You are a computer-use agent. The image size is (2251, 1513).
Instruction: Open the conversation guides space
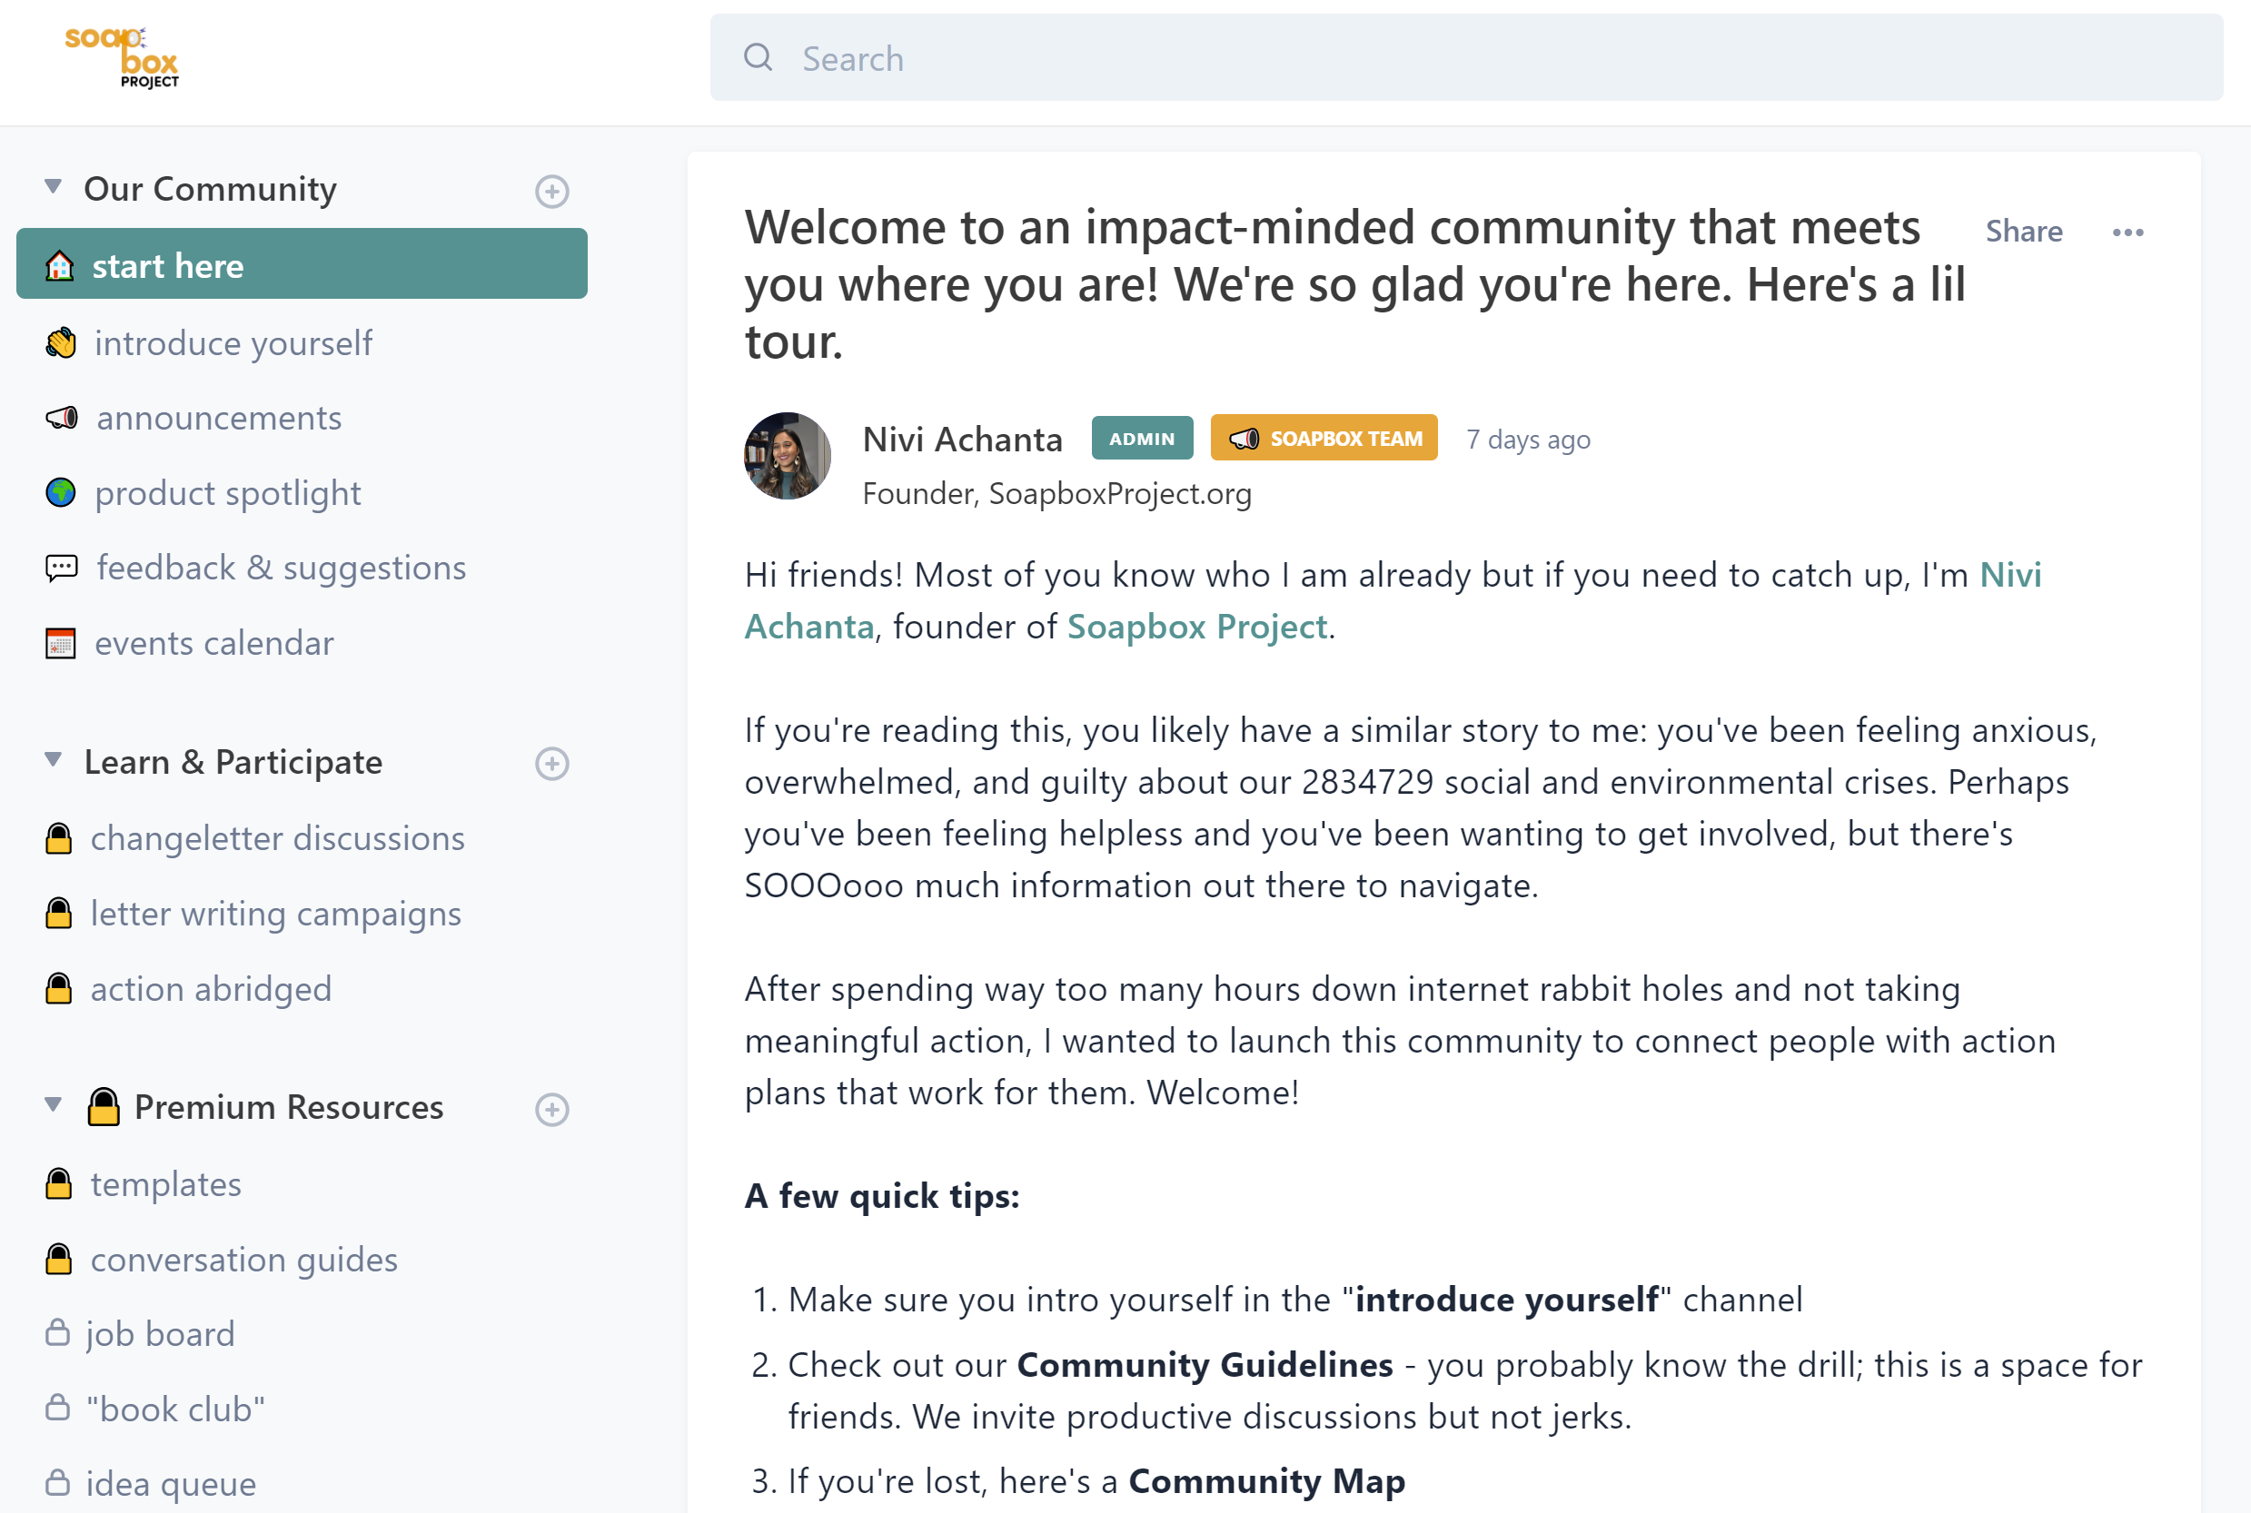tap(244, 1260)
